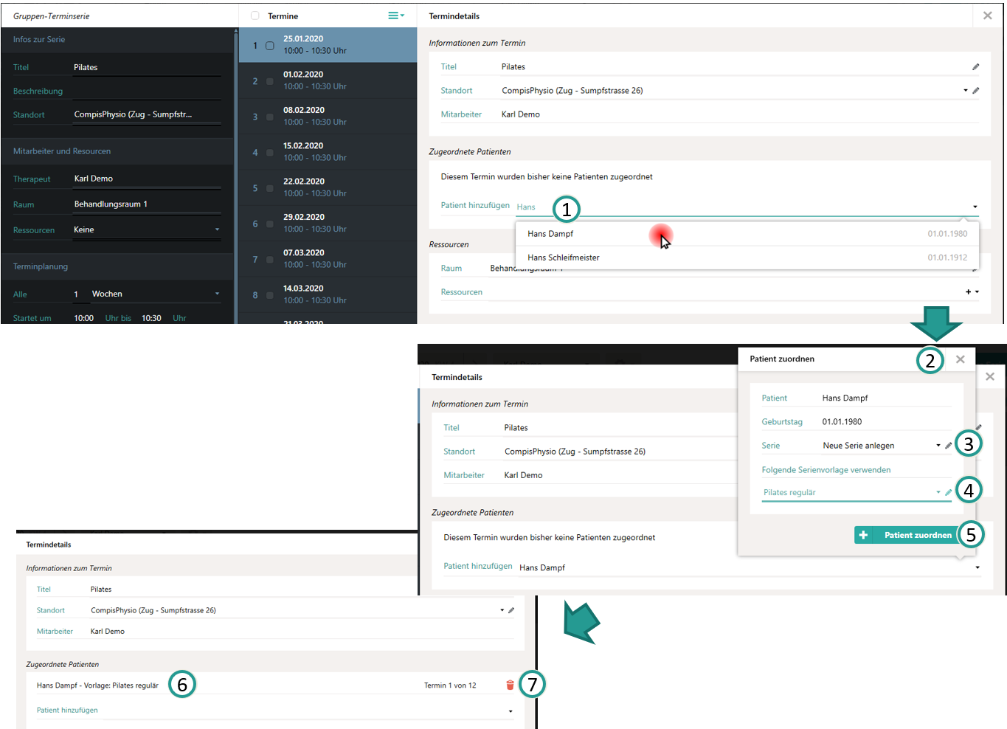Screen dimensions: 1007x729
Task: Click the end time 10:30 field
Action: [x=151, y=318]
